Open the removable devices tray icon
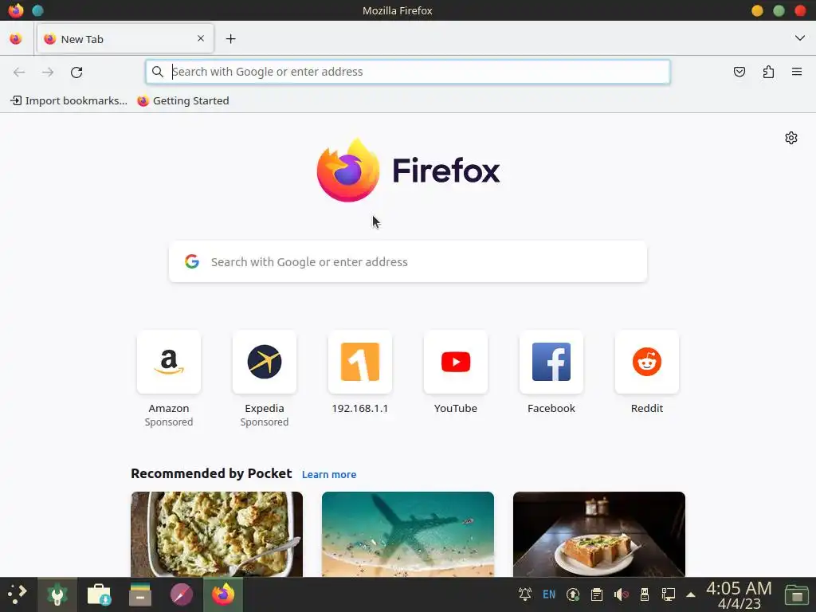This screenshot has width=816, height=612. coord(644,594)
